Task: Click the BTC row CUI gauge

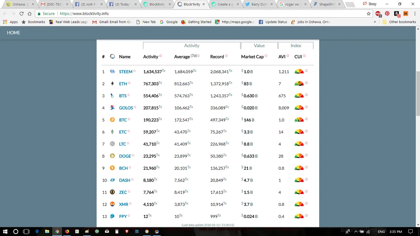Action: pos(299,120)
